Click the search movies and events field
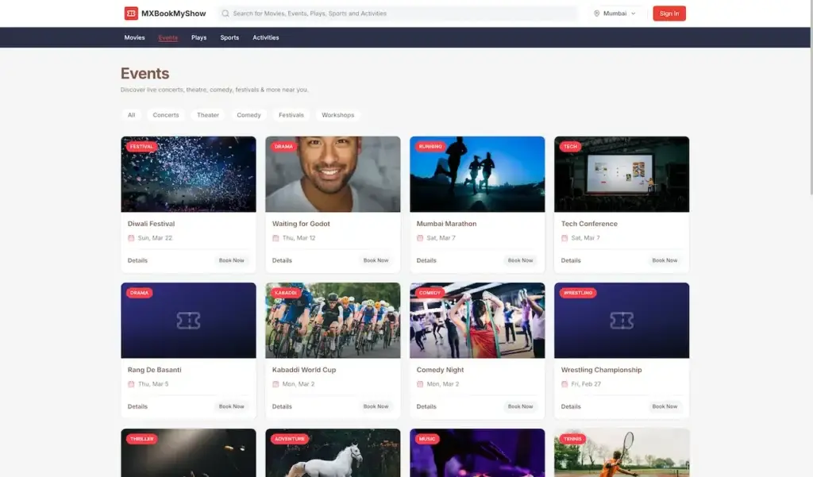The width and height of the screenshot is (813, 477). (397, 13)
